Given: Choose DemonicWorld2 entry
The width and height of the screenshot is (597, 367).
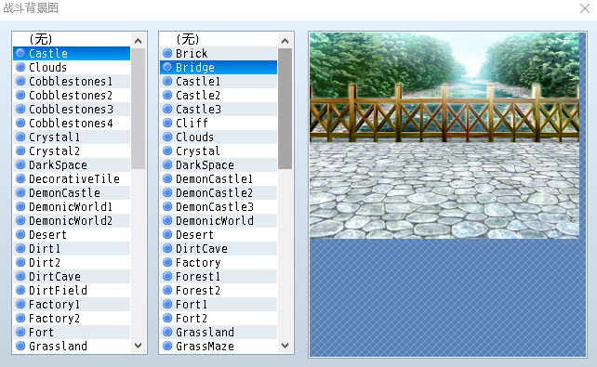Looking at the screenshot, I should pos(72,220).
